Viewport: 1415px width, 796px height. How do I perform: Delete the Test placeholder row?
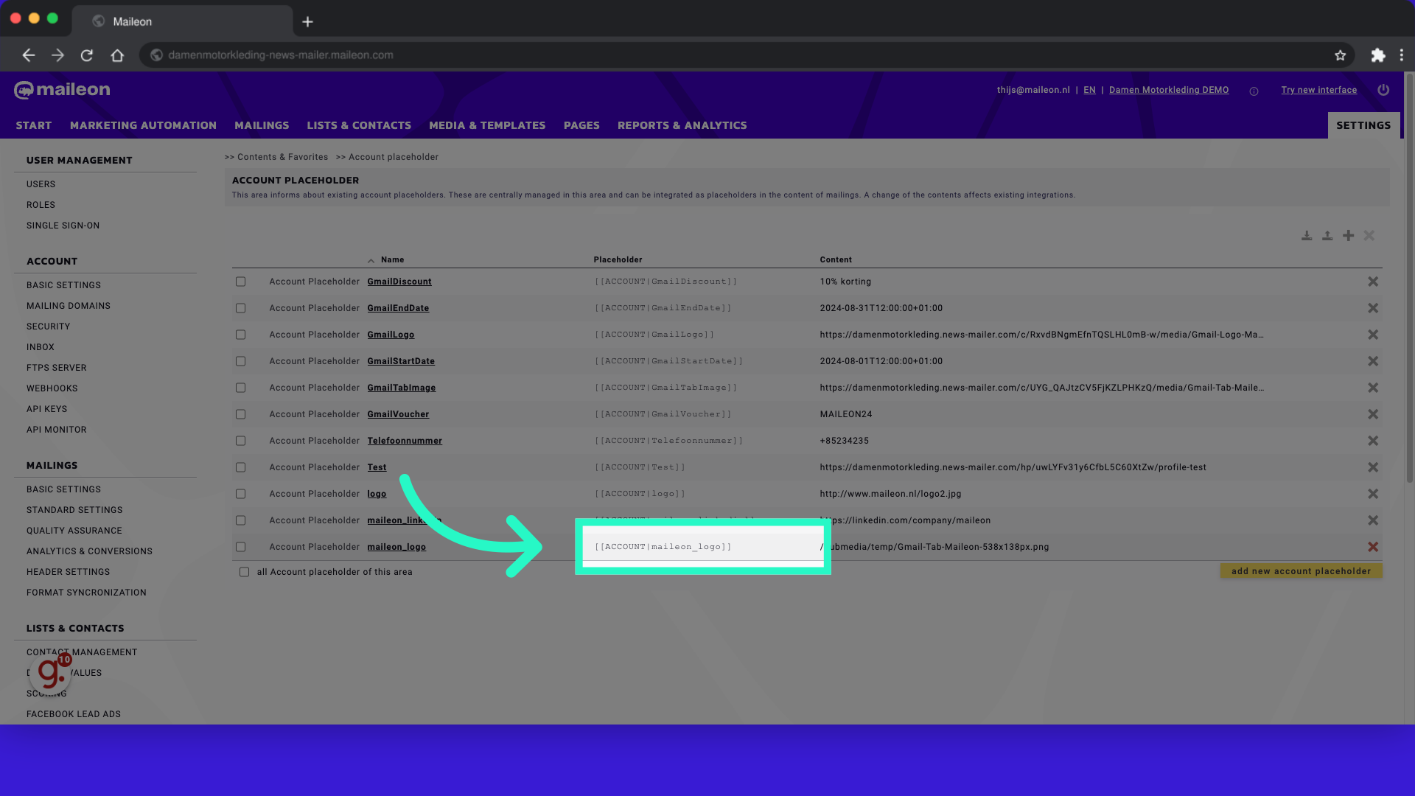[1372, 467]
